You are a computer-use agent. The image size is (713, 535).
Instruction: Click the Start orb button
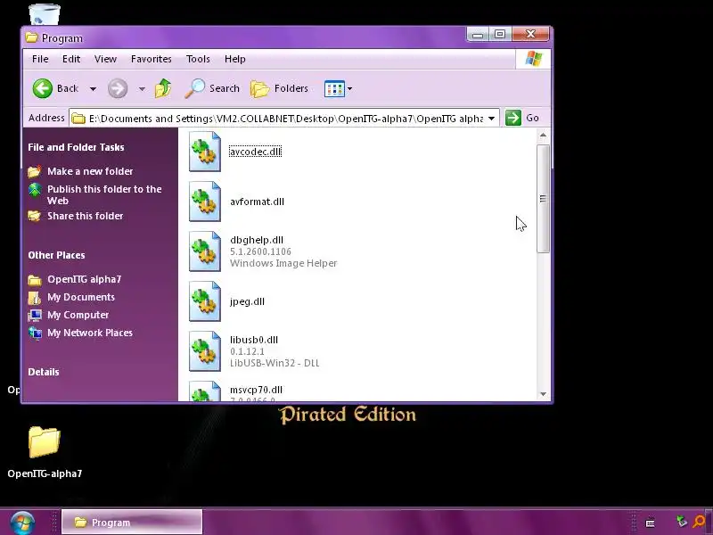tap(21, 522)
